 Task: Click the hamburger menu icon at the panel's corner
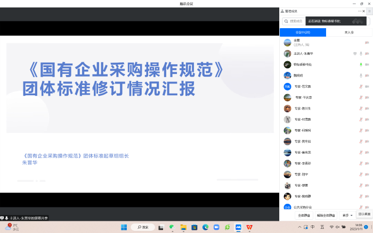click(x=369, y=11)
